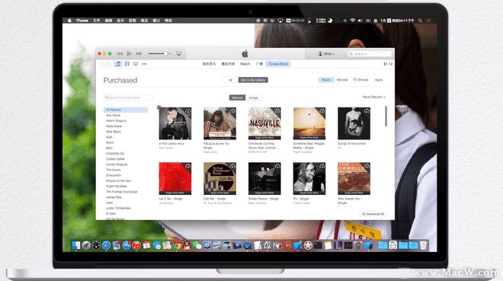Show purchased Apps category

[379, 80]
